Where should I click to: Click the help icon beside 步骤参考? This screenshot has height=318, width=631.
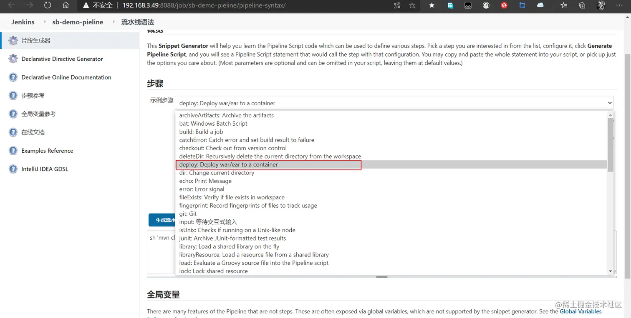point(13,95)
